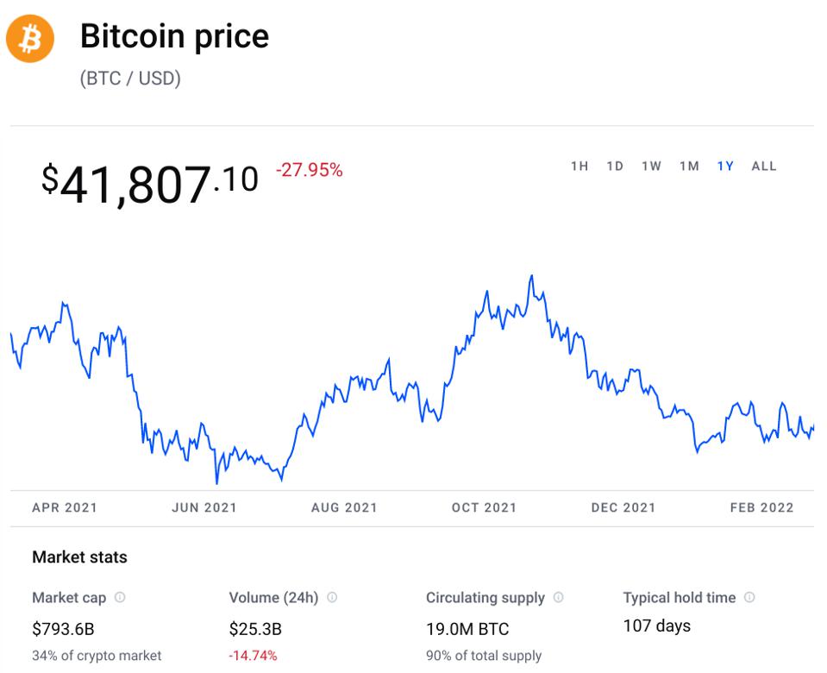Click the -27.95% change indicator
The width and height of the screenshot is (827, 673).
(308, 171)
